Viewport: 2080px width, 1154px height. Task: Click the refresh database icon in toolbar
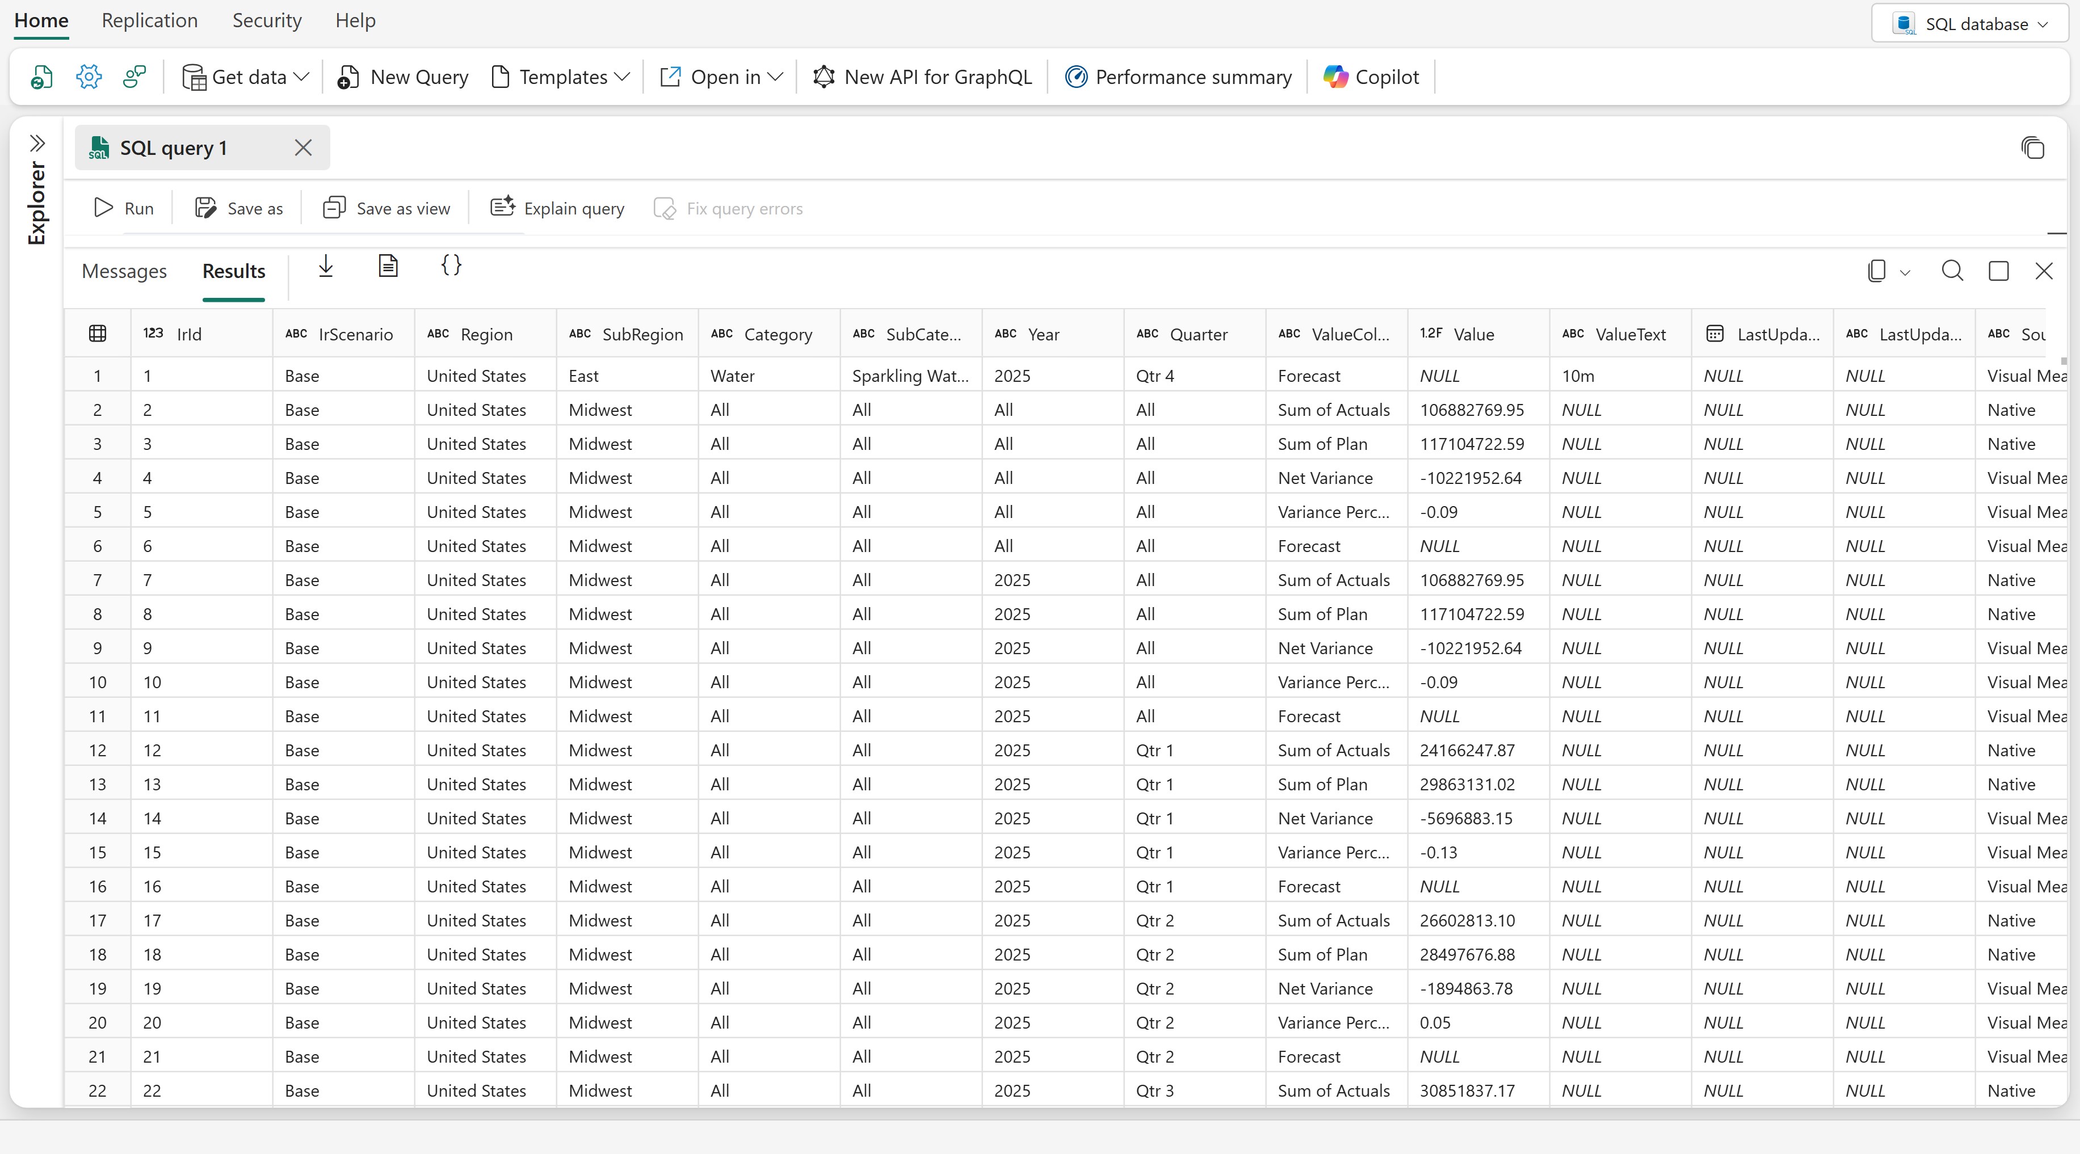tap(42, 78)
